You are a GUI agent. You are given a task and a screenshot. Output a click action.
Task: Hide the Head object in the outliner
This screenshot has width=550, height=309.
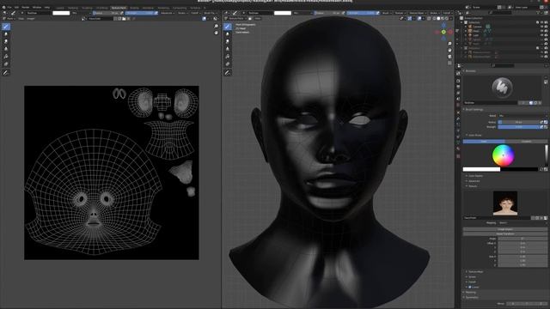[x=541, y=31]
